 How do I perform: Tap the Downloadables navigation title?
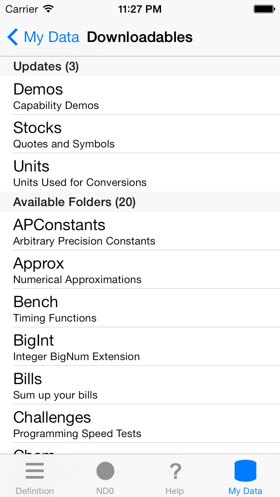pos(140,37)
